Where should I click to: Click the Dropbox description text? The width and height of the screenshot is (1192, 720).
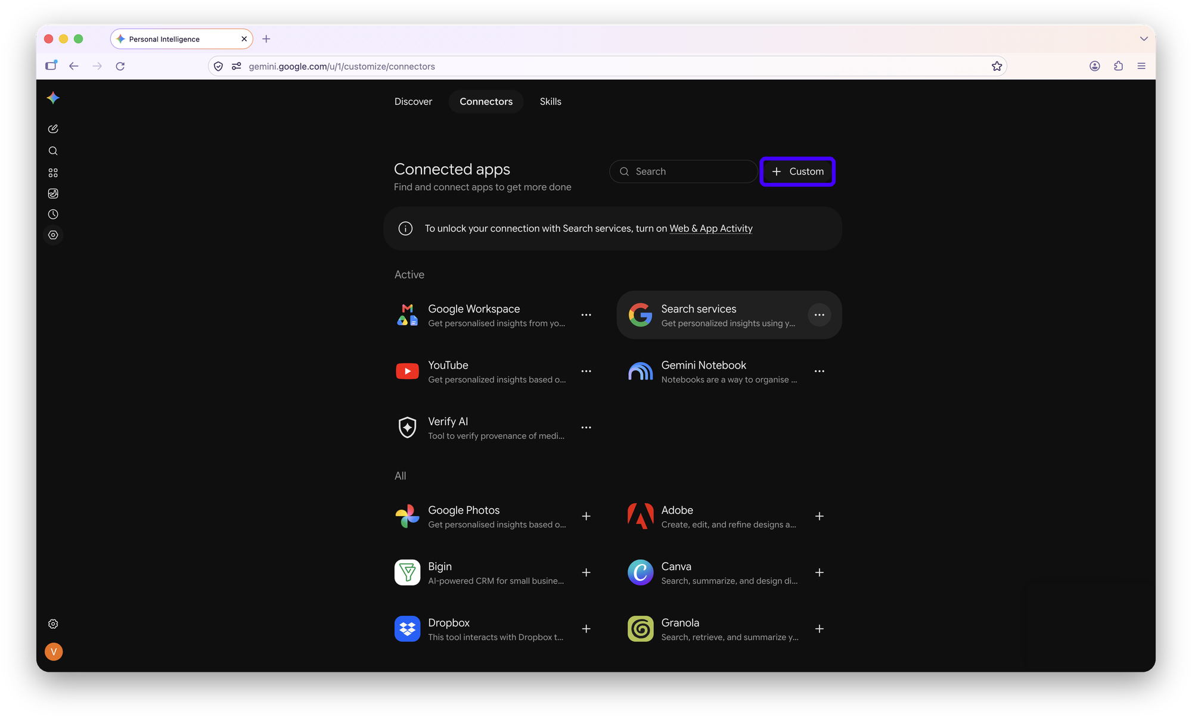pyautogui.click(x=495, y=637)
